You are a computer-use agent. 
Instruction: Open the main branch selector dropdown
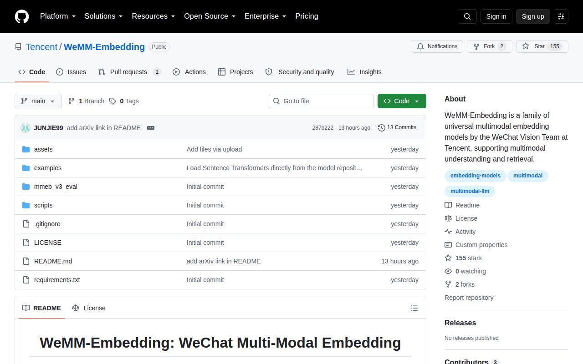point(38,101)
